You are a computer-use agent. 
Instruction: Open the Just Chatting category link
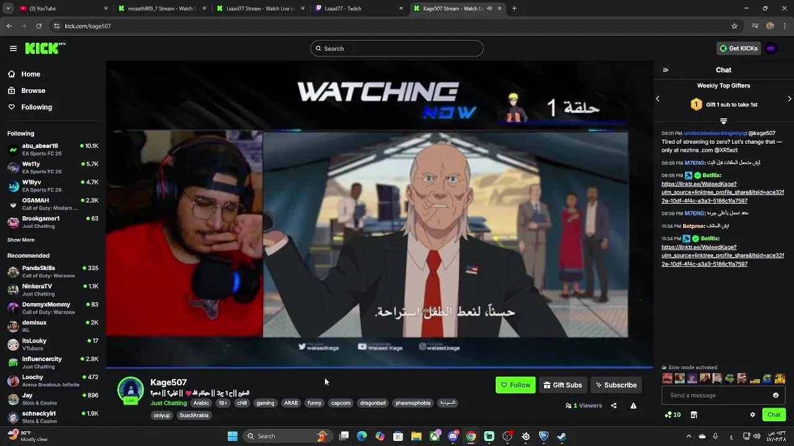click(x=168, y=403)
